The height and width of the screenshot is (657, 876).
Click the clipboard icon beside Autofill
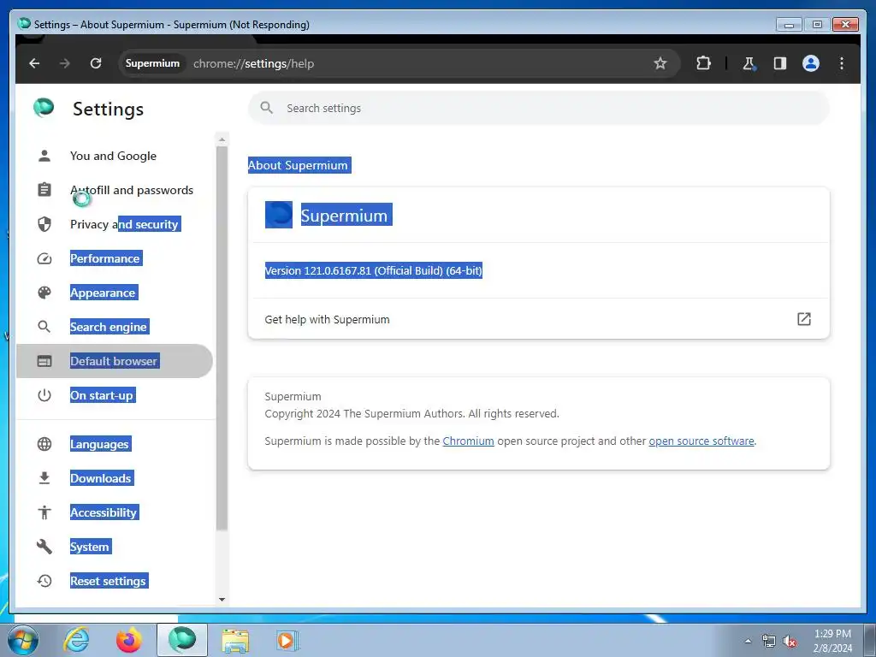tap(44, 190)
